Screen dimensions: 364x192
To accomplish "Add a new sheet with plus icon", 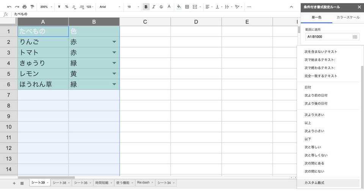I will click(14, 183).
